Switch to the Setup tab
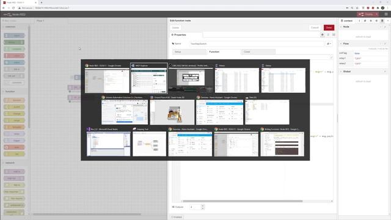Image resolution: width=391 pixels, height=220 pixels. [189, 51]
